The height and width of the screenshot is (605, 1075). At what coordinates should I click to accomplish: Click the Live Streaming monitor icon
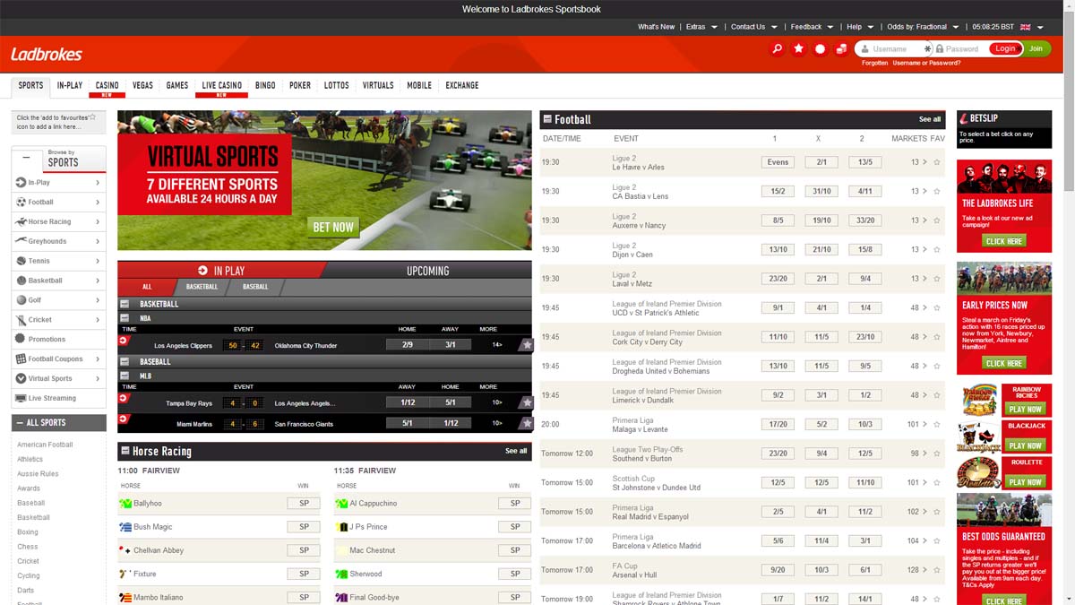[21, 398]
